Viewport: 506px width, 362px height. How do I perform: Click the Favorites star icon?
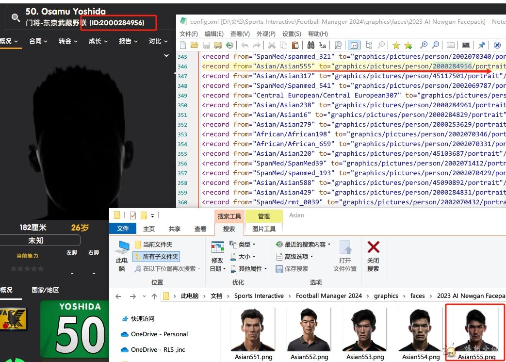point(396,45)
